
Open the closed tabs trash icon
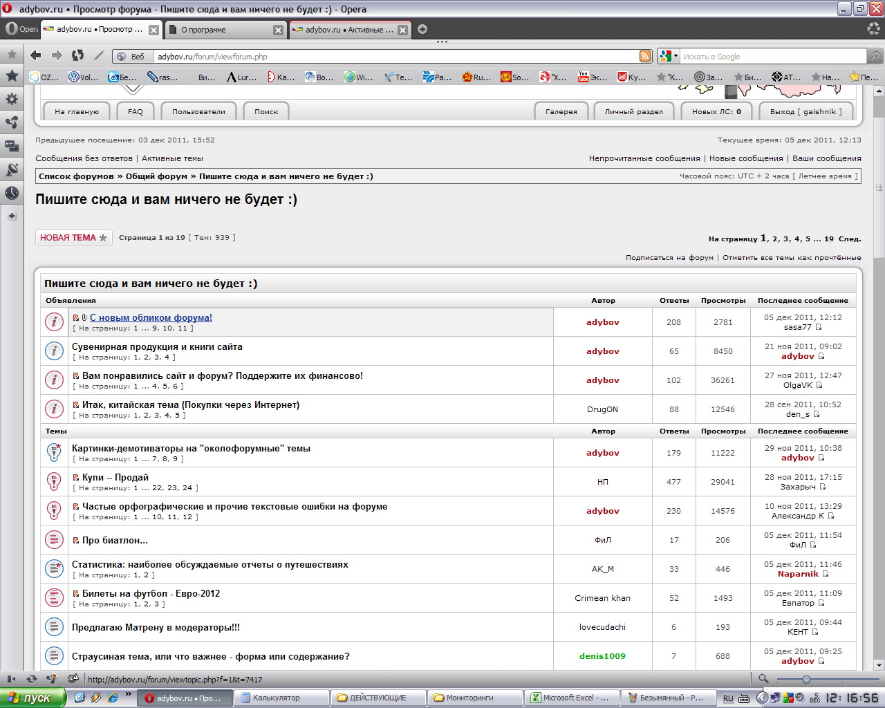873,29
